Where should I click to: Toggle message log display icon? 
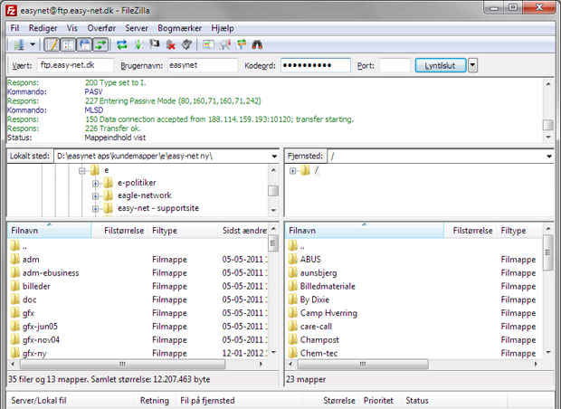[x=52, y=44]
